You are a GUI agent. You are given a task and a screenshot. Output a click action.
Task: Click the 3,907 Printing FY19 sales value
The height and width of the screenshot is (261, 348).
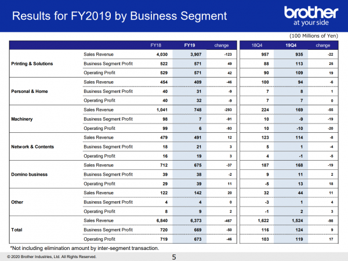[196, 55]
